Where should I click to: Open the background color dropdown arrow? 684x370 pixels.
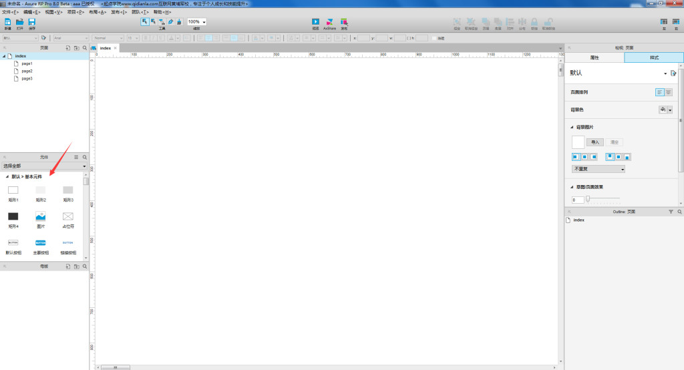tap(671, 110)
